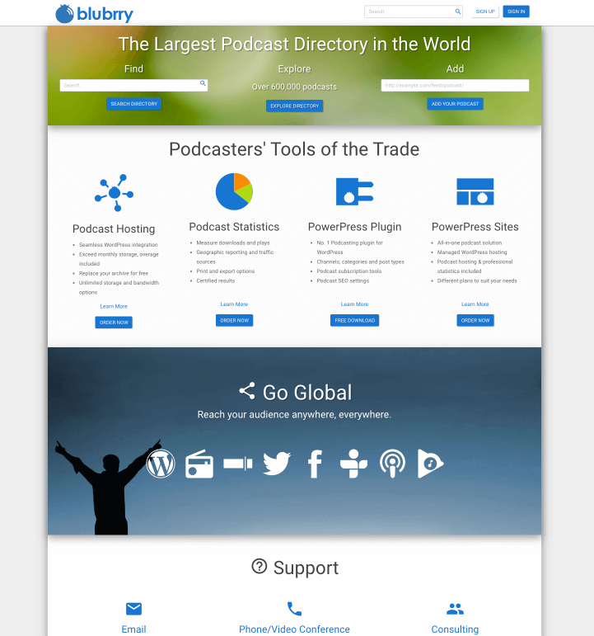Image resolution: width=594 pixels, height=636 pixels.
Task: Click the header Search input field
Action: [x=414, y=12]
